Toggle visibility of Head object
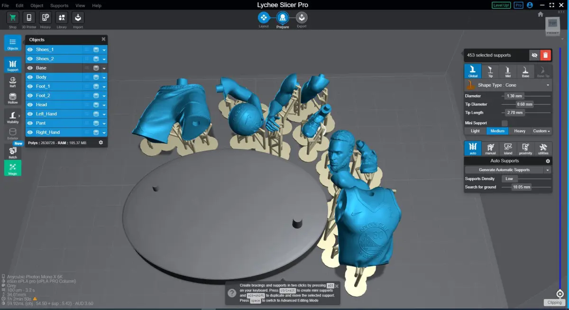This screenshot has width=569, height=310. [x=30, y=105]
